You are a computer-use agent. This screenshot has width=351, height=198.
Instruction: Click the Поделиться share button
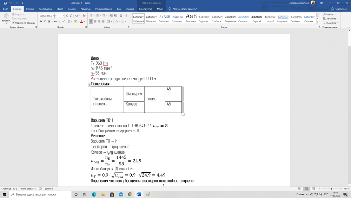coord(339,8)
